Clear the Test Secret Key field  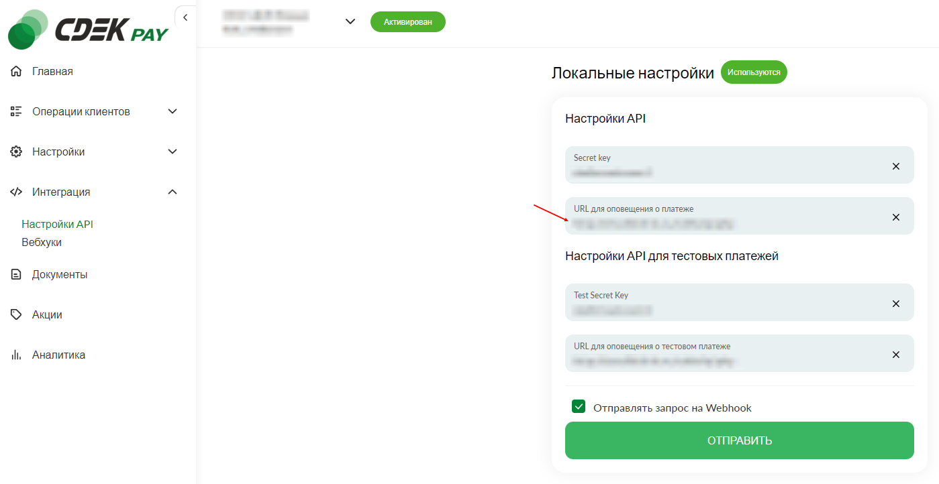pyautogui.click(x=896, y=304)
